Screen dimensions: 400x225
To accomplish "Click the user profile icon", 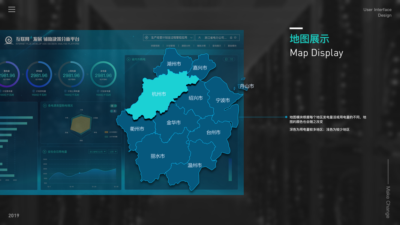I will click(199, 37).
